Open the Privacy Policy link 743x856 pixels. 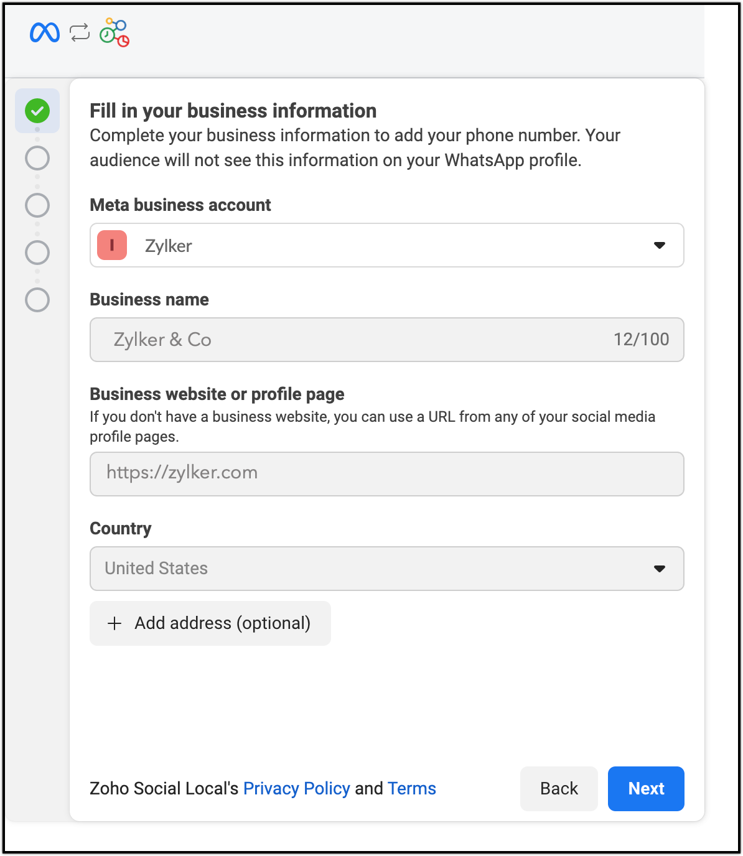(x=297, y=788)
